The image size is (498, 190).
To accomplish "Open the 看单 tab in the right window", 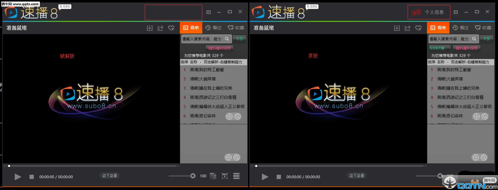I will click(x=438, y=28).
